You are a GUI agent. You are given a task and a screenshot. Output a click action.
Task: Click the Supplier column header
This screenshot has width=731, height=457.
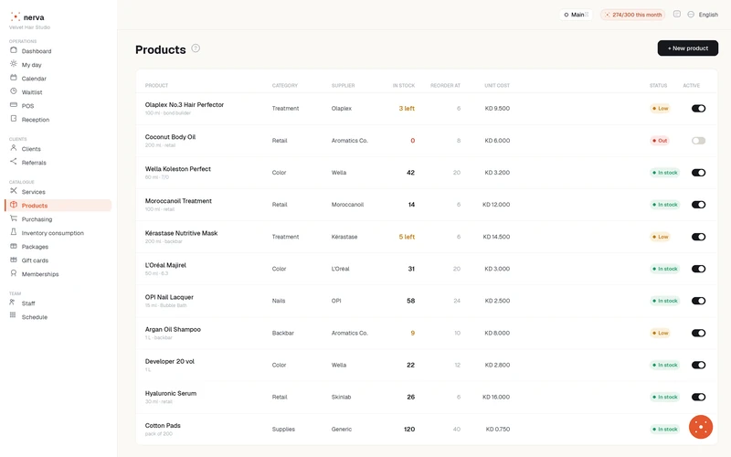pyautogui.click(x=344, y=85)
